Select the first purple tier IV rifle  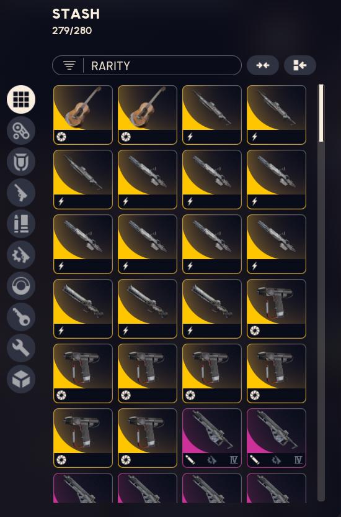pyautogui.click(x=212, y=438)
